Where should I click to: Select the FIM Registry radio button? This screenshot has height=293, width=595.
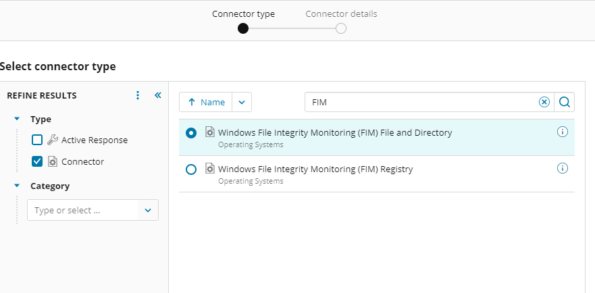[x=191, y=169]
